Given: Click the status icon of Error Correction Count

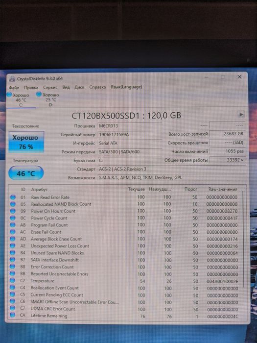Looking at the screenshot, I should (x=12, y=267).
